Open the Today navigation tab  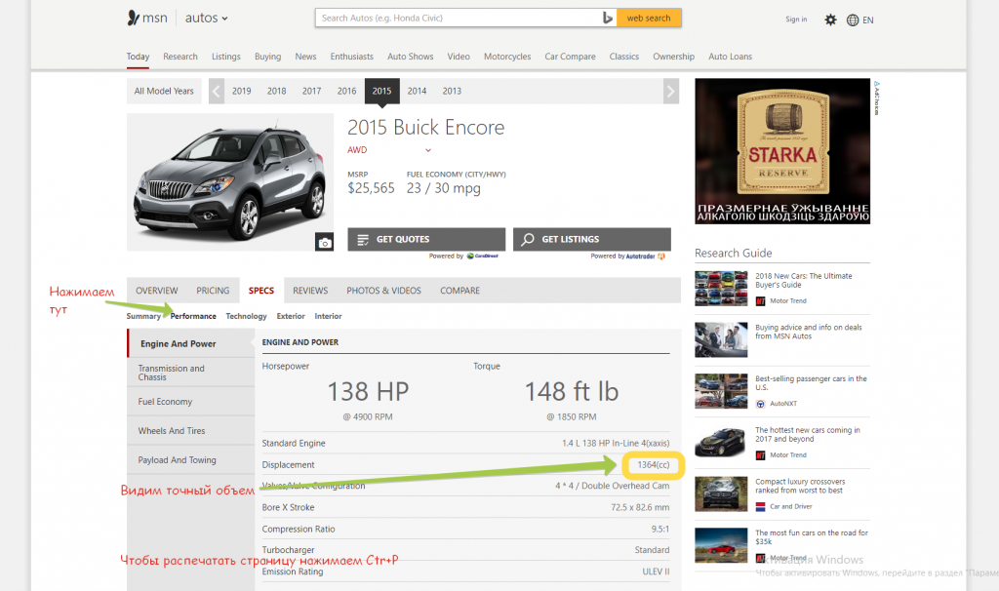tap(138, 57)
